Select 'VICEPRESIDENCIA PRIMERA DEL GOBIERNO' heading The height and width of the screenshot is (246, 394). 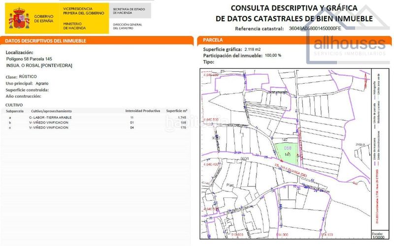click(x=84, y=11)
